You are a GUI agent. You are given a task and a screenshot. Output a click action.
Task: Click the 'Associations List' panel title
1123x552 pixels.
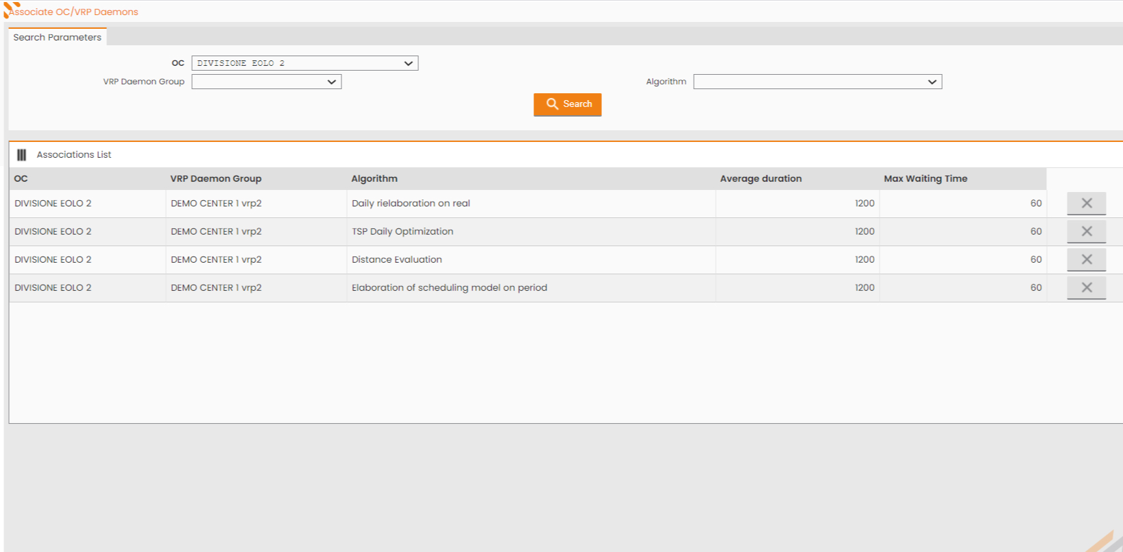(74, 155)
